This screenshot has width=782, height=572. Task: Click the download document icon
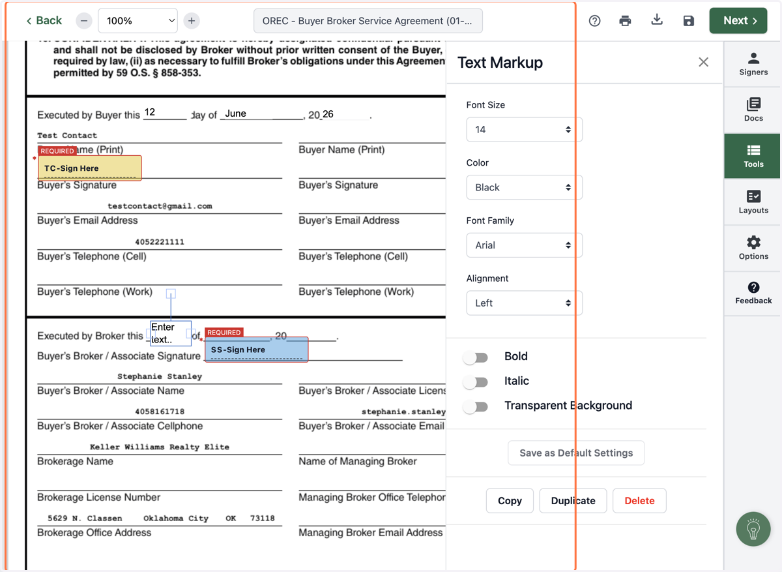(x=657, y=20)
